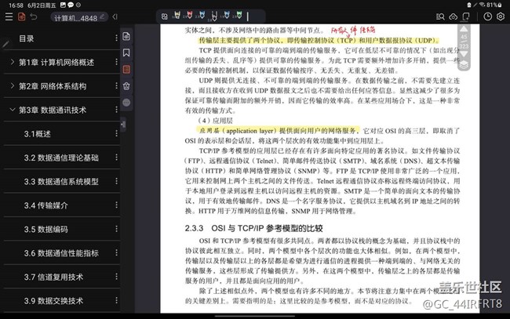The width and height of the screenshot is (510, 319).
Task: Tap the gray more options circle
Action: [x=126, y=103]
